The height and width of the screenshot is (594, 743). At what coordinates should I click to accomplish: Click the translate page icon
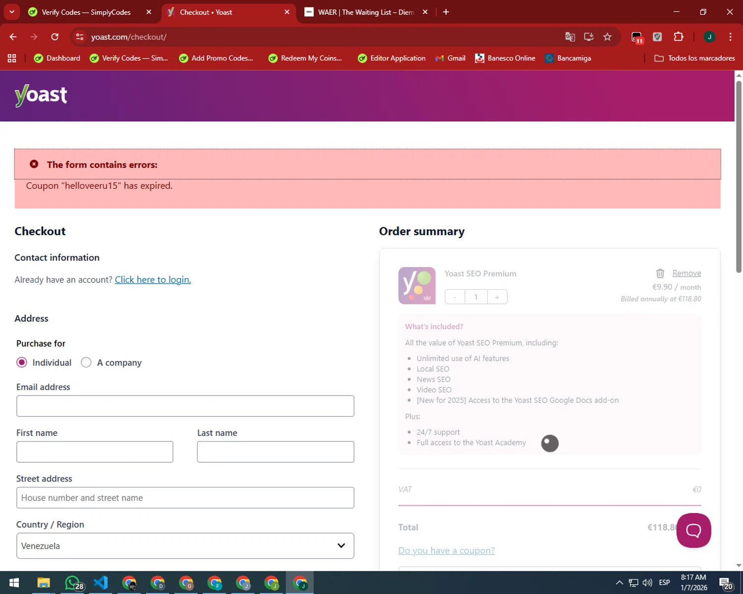point(570,37)
